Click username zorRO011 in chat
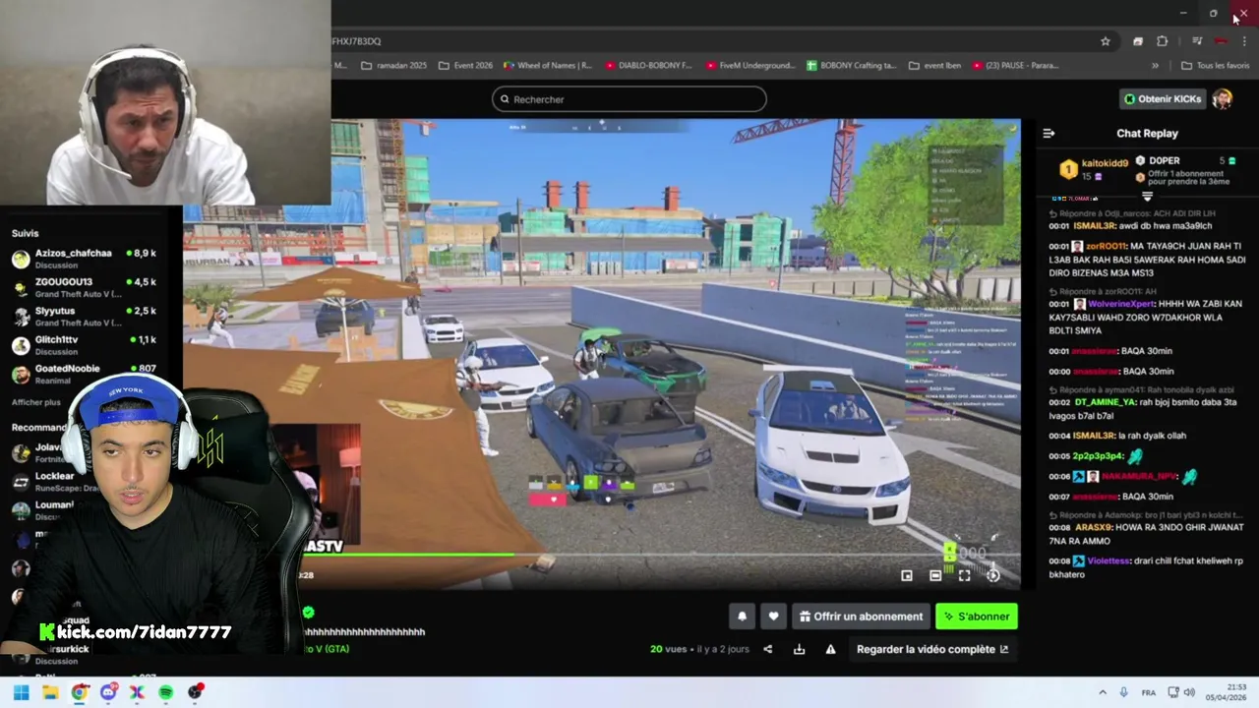The width and height of the screenshot is (1259, 708). [1108, 246]
